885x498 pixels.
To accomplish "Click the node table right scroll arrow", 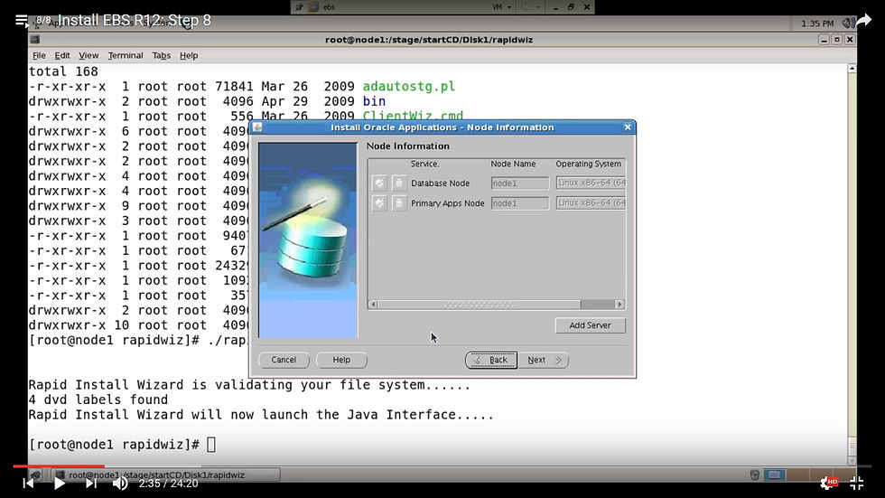I will 619,305.
